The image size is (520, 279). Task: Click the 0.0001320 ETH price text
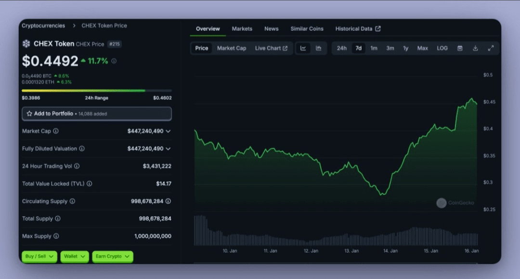coord(38,82)
